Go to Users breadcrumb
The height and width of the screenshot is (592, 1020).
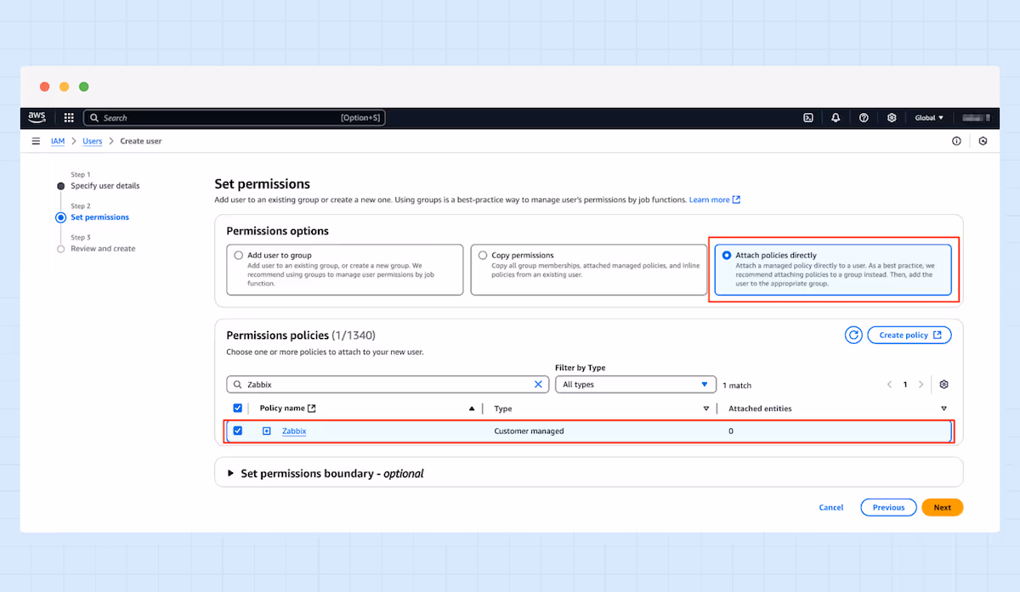pyautogui.click(x=93, y=141)
